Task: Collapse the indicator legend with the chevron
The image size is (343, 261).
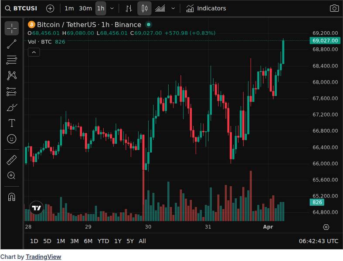Action: [34, 53]
